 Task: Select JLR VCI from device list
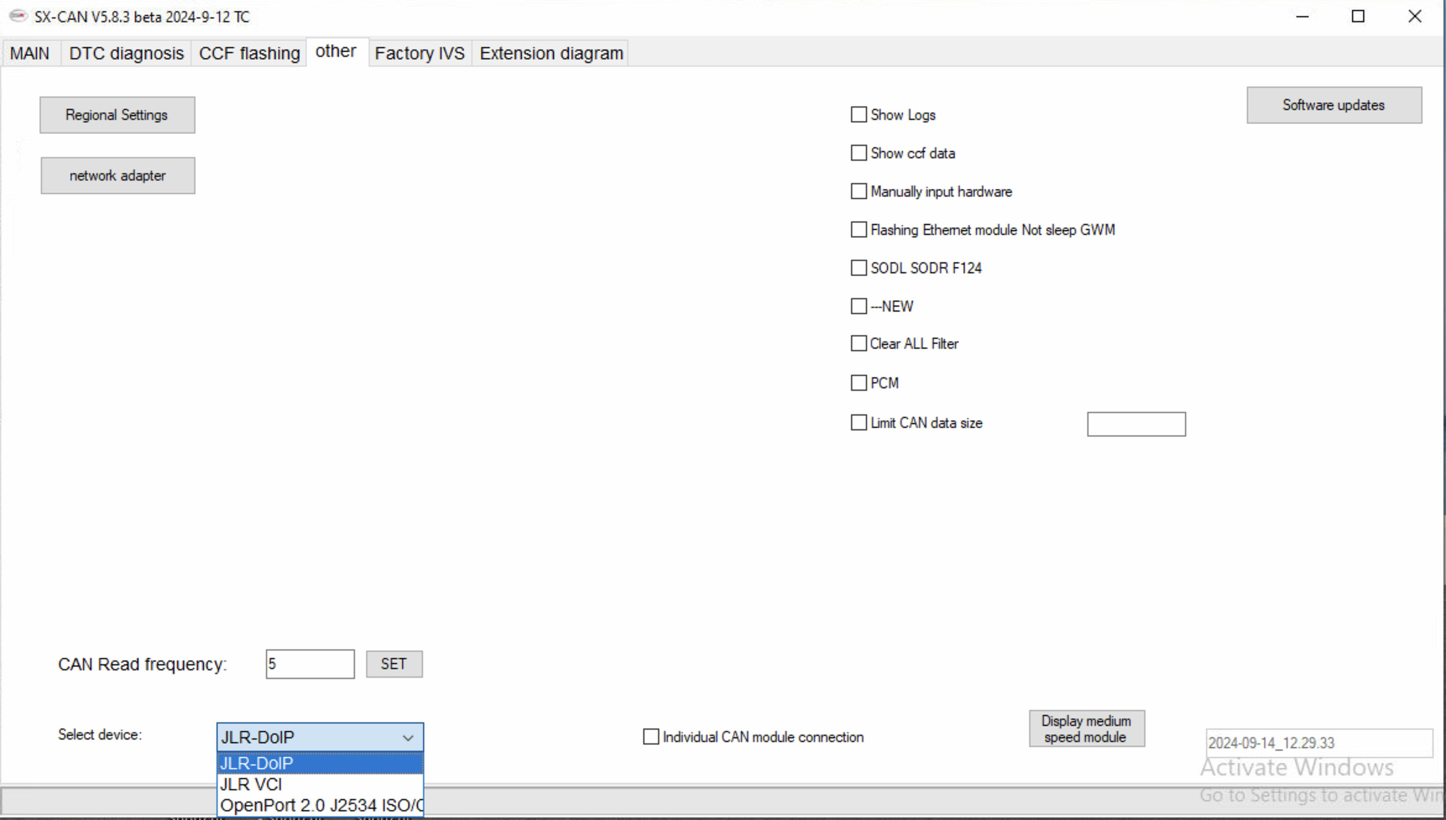(x=252, y=784)
